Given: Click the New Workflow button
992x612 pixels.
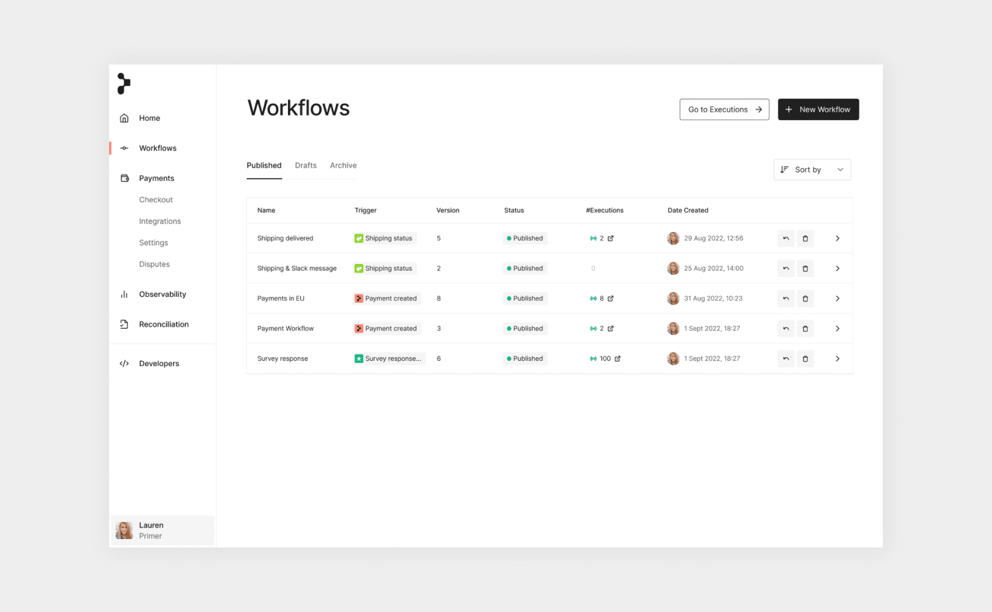Looking at the screenshot, I should (x=818, y=110).
